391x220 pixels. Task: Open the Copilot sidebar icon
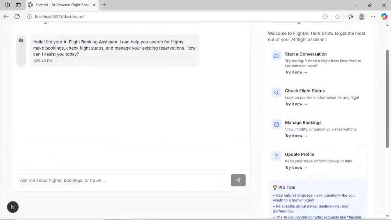pyautogui.click(x=384, y=16)
